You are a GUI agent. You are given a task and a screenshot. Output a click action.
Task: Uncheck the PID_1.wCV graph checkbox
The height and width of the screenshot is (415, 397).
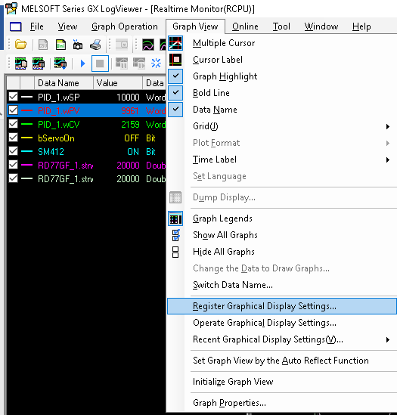(14, 124)
